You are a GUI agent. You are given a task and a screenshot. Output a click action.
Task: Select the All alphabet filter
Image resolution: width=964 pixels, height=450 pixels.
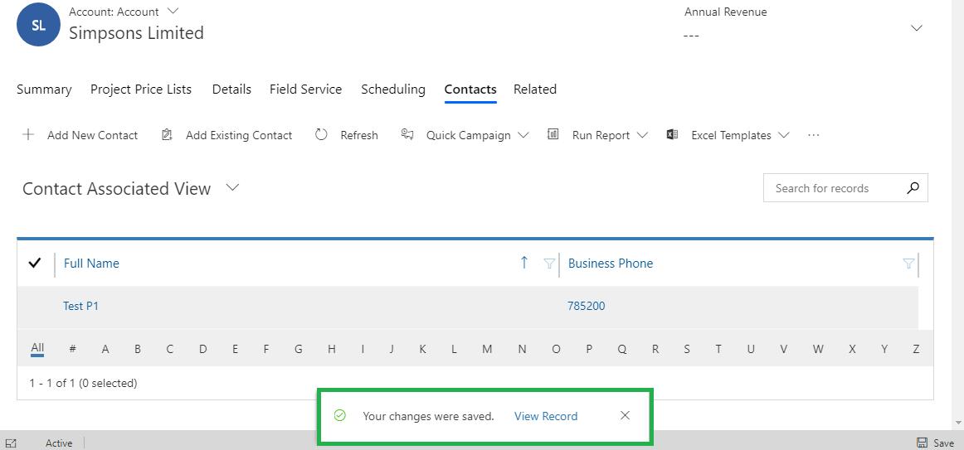(x=37, y=349)
